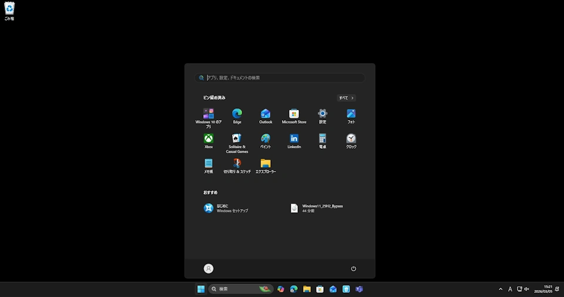Open Solitaire & Casual Games
The image size is (564, 297).
click(x=237, y=143)
